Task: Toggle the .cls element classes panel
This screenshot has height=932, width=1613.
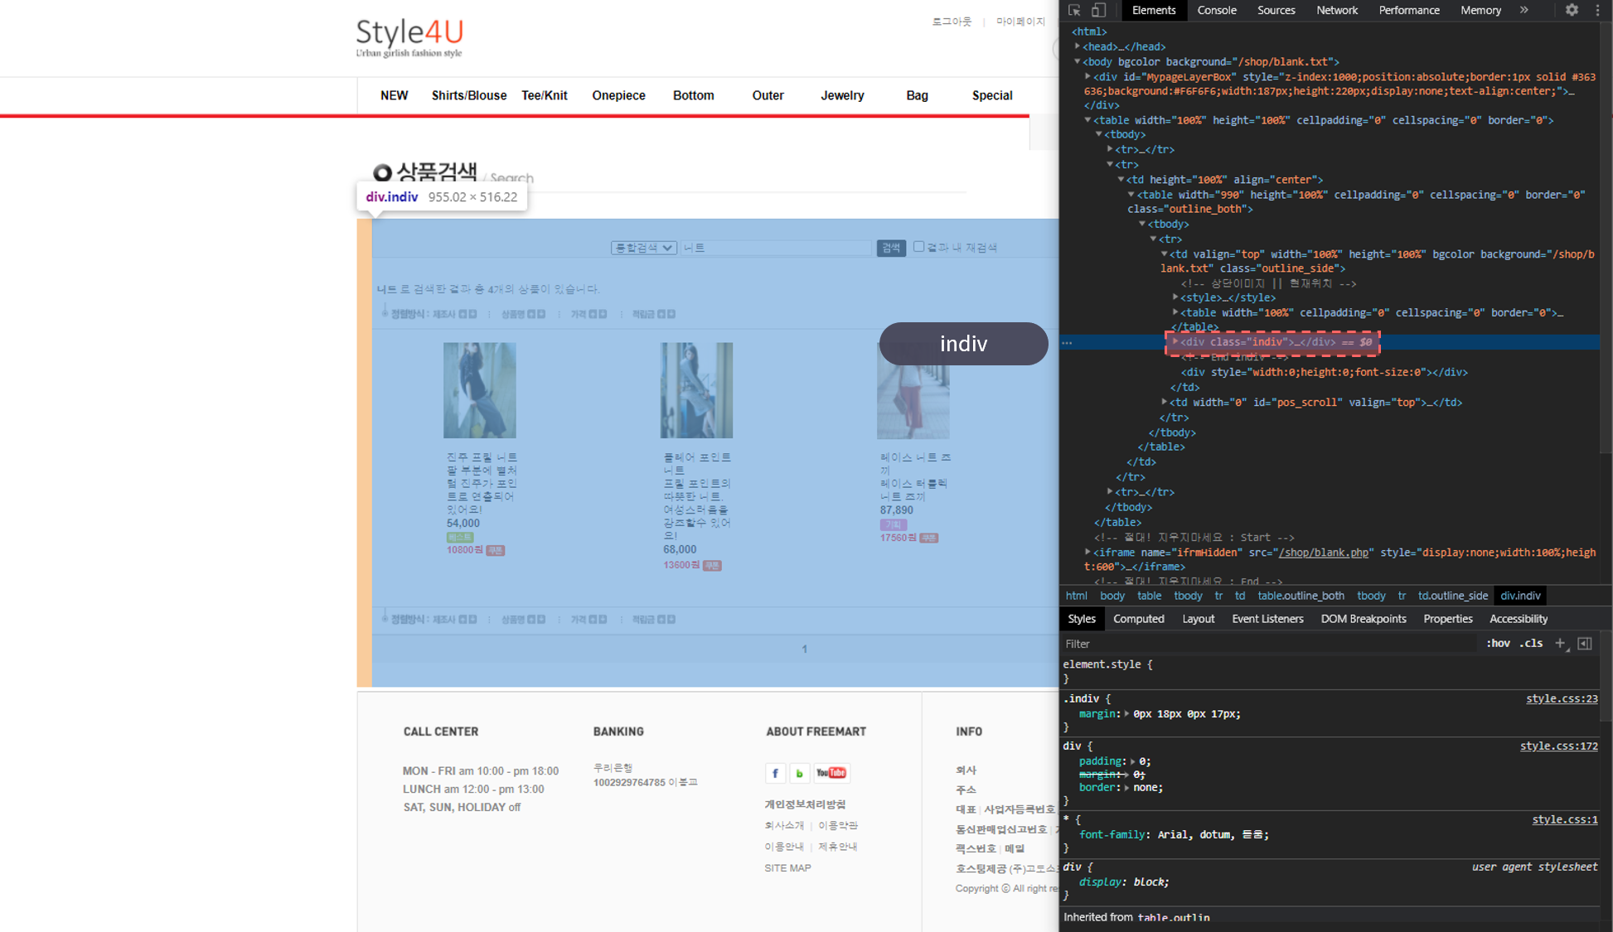Action: pos(1531,643)
